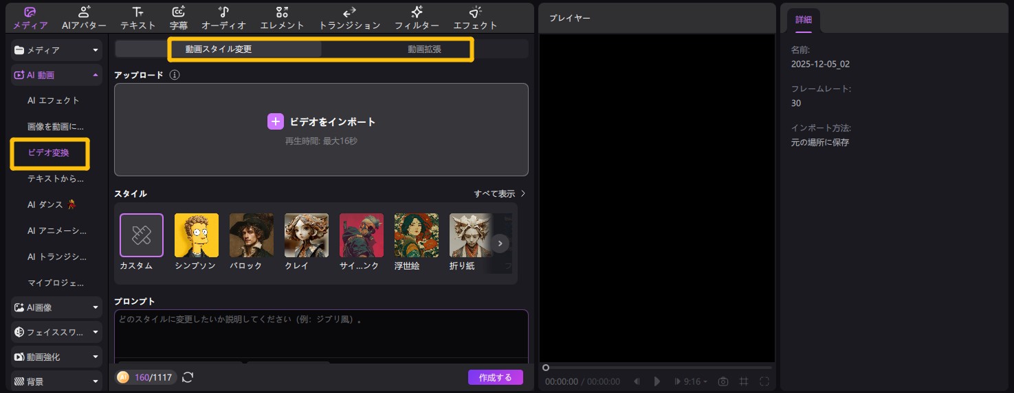The image size is (1014, 393).
Task: Refresh the AI credits count
Action: click(x=188, y=377)
